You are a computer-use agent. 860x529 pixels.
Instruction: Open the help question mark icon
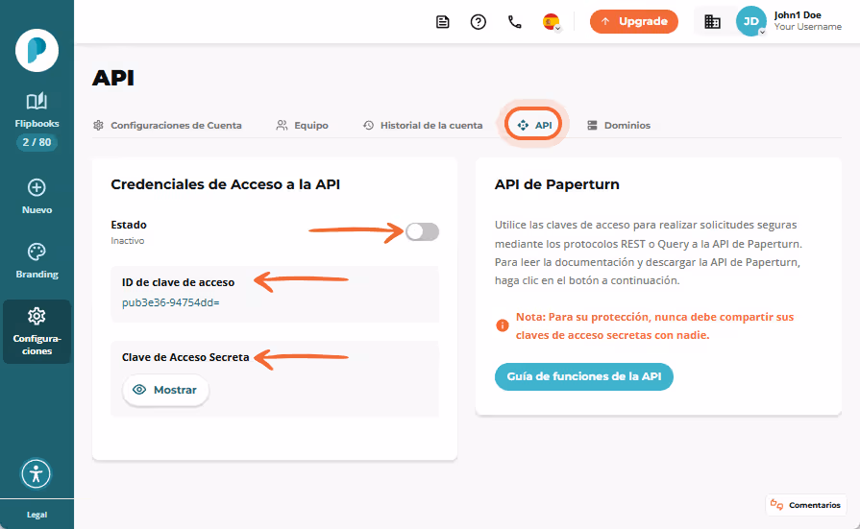click(x=479, y=22)
